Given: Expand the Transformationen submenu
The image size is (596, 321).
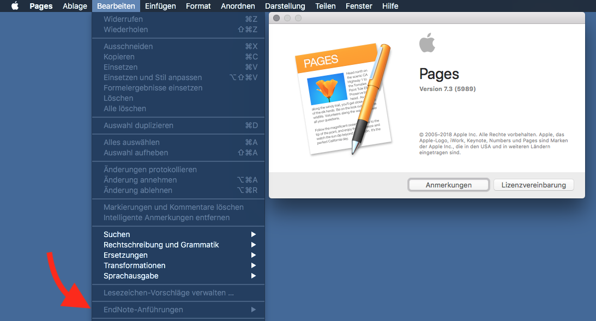Looking at the screenshot, I should [178, 265].
